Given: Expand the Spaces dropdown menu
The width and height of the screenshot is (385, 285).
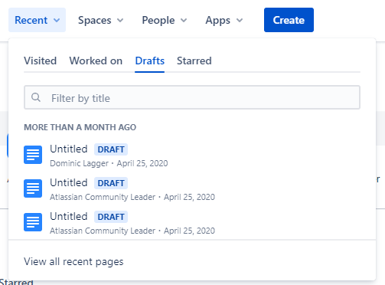Looking at the screenshot, I should (x=101, y=20).
